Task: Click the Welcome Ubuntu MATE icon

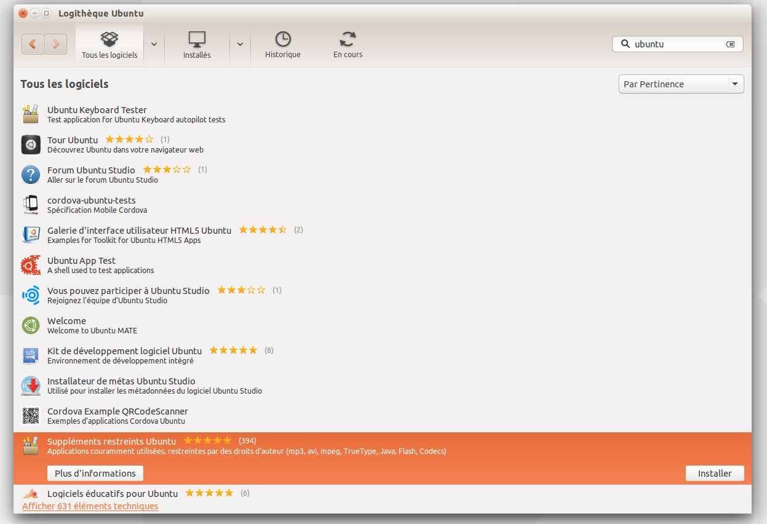Action: [31, 325]
